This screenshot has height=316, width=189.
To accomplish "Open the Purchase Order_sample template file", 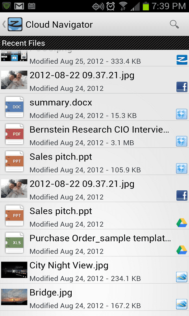I will pos(94,243).
